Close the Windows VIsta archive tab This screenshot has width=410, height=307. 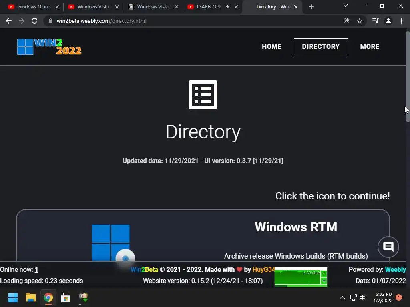(177, 7)
